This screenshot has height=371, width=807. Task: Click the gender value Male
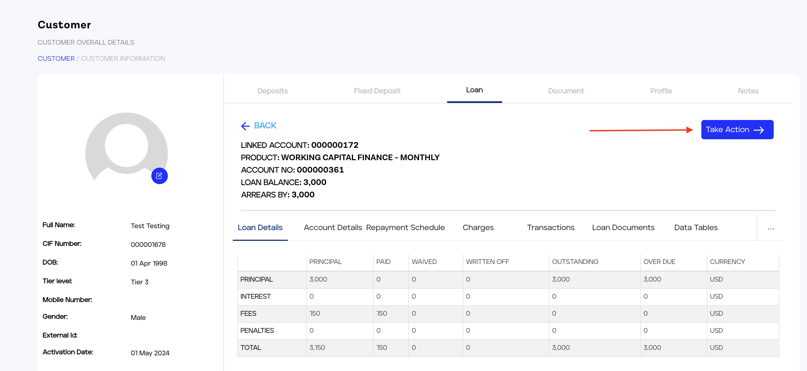tap(138, 317)
